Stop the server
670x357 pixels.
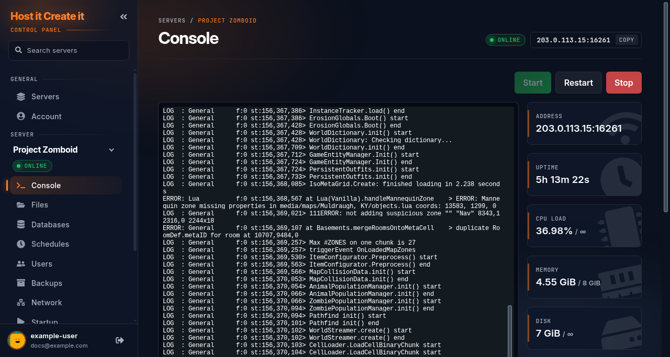(x=624, y=83)
